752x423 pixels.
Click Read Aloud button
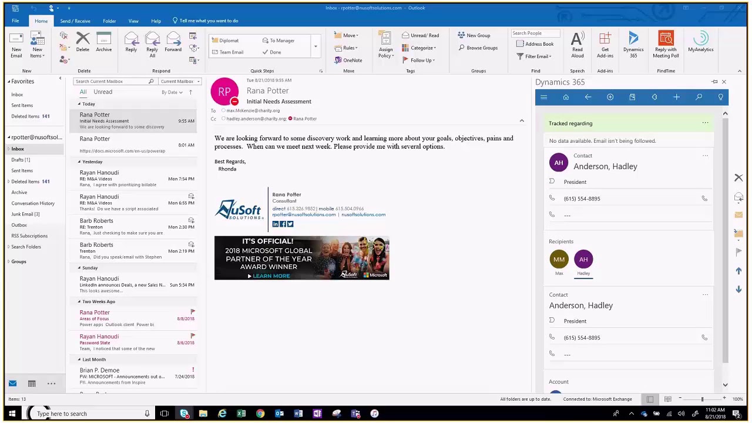[x=578, y=45]
